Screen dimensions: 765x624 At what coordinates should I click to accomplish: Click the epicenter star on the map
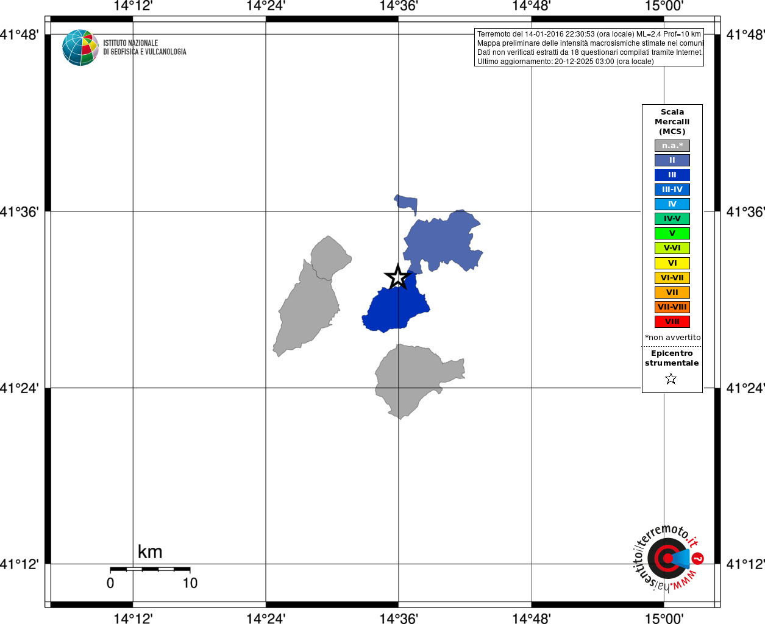click(397, 277)
